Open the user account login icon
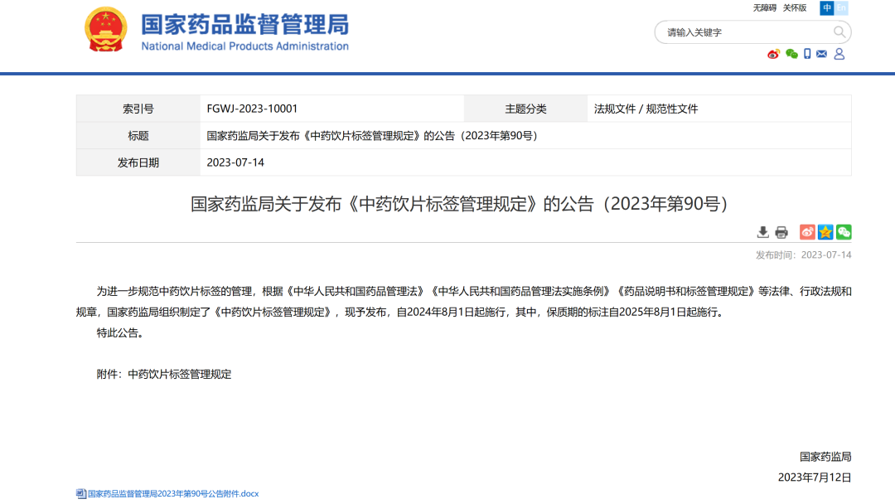 click(x=839, y=54)
